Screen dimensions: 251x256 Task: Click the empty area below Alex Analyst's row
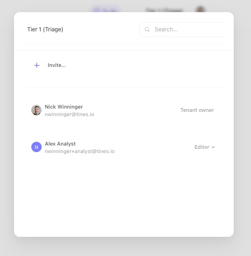(x=124, y=196)
